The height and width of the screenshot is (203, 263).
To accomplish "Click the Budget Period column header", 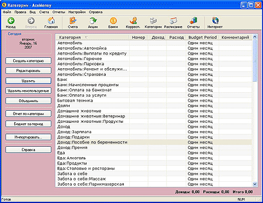I will (x=202, y=37).
